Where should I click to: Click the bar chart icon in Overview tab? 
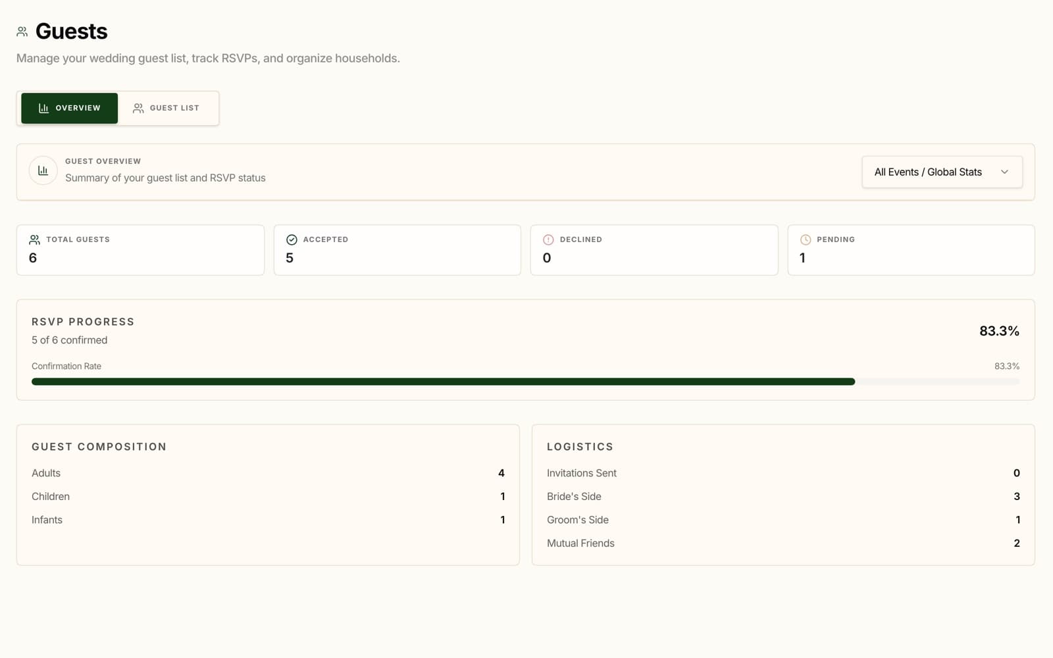[x=43, y=108]
